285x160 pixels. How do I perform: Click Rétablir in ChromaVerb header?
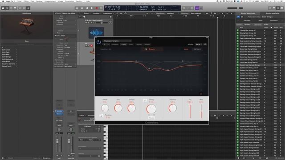tap(147, 44)
